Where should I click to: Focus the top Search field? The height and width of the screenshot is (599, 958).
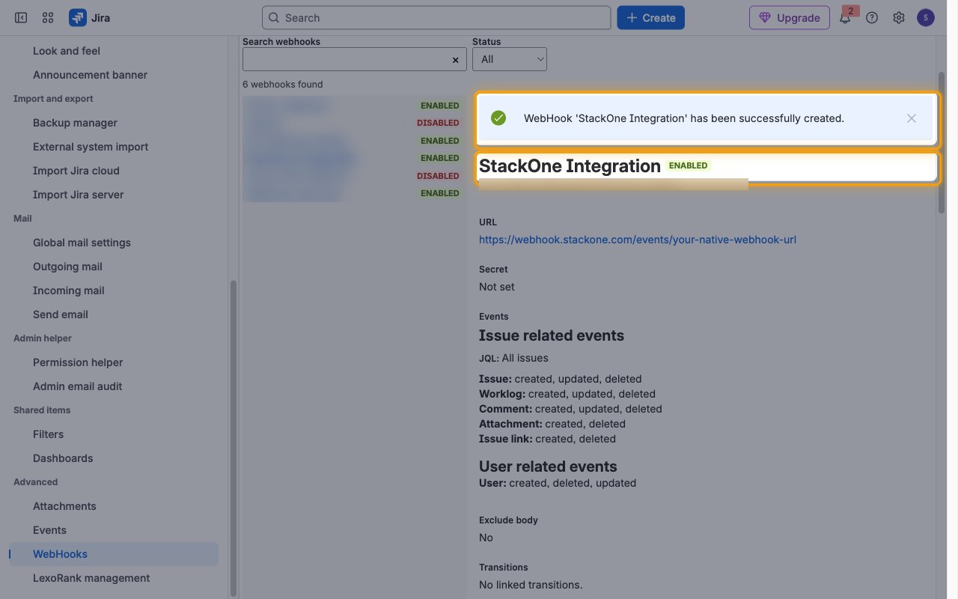point(436,17)
